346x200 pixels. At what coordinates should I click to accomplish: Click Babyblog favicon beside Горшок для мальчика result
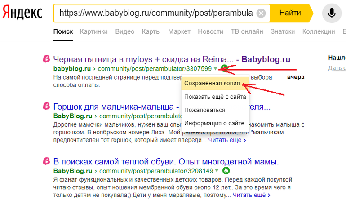pyautogui.click(x=46, y=107)
